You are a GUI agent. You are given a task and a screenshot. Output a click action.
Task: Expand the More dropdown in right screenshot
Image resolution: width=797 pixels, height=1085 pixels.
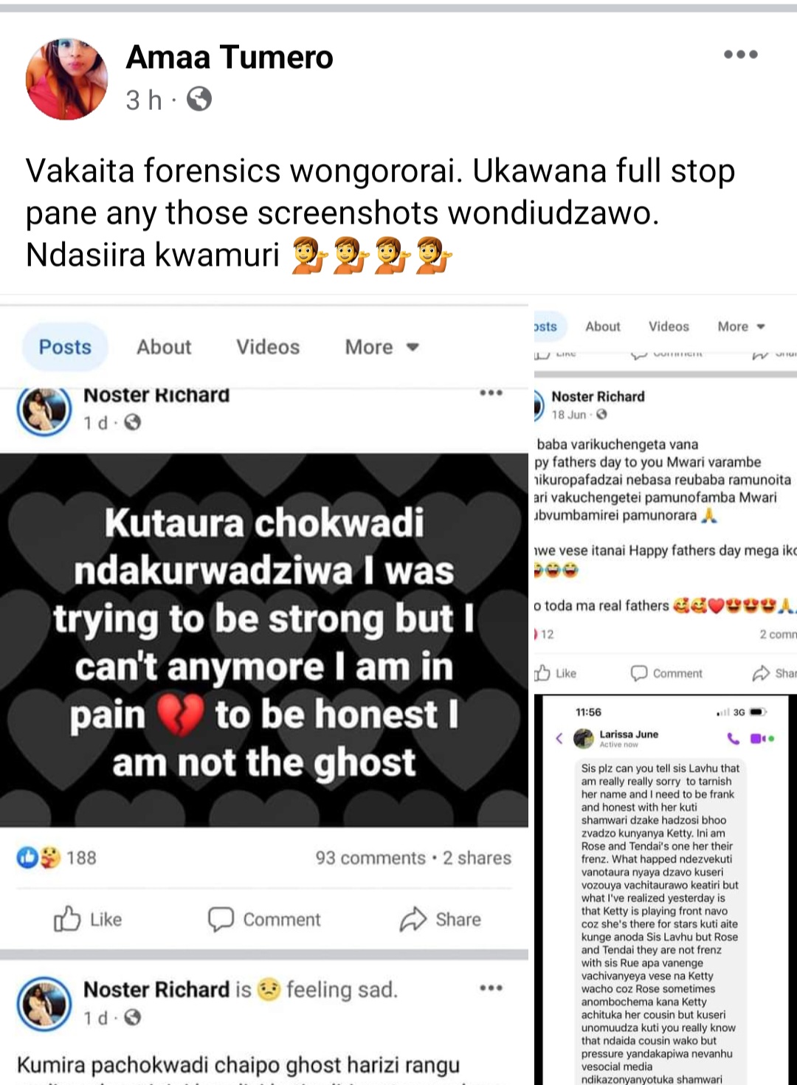click(x=741, y=326)
